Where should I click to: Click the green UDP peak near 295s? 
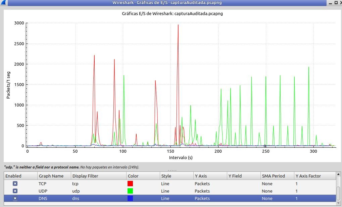[x=309, y=67]
